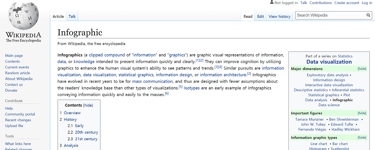375x150 pixels.
Task: Jump to 2 History in contents
Action: 68,120
